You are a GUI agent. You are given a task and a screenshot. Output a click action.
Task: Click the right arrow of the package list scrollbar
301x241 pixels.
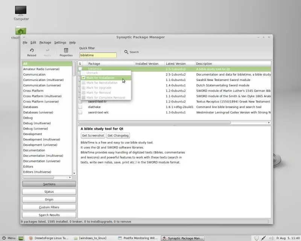(269, 123)
